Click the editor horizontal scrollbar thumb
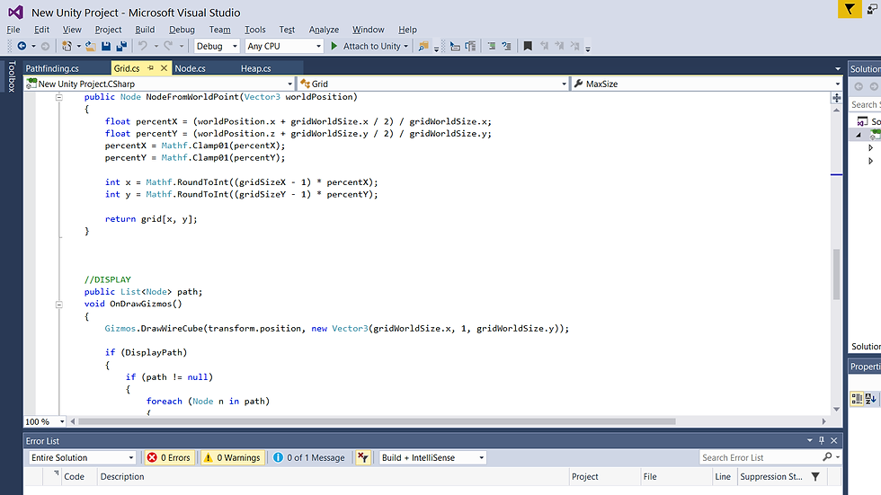 [x=377, y=421]
